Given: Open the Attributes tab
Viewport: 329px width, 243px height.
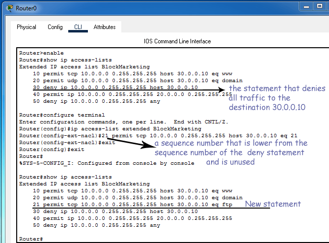Looking at the screenshot, I should pyautogui.click(x=105, y=27).
